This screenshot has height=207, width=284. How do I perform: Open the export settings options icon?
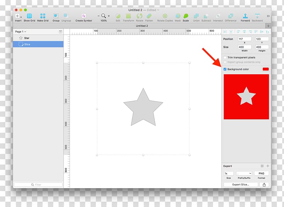tap(262, 166)
